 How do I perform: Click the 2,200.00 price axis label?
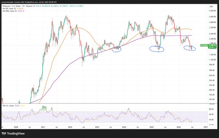coord(213,39)
